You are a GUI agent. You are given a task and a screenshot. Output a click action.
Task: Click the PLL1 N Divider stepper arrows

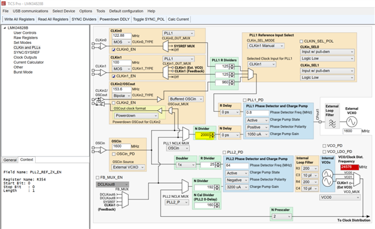(212, 135)
